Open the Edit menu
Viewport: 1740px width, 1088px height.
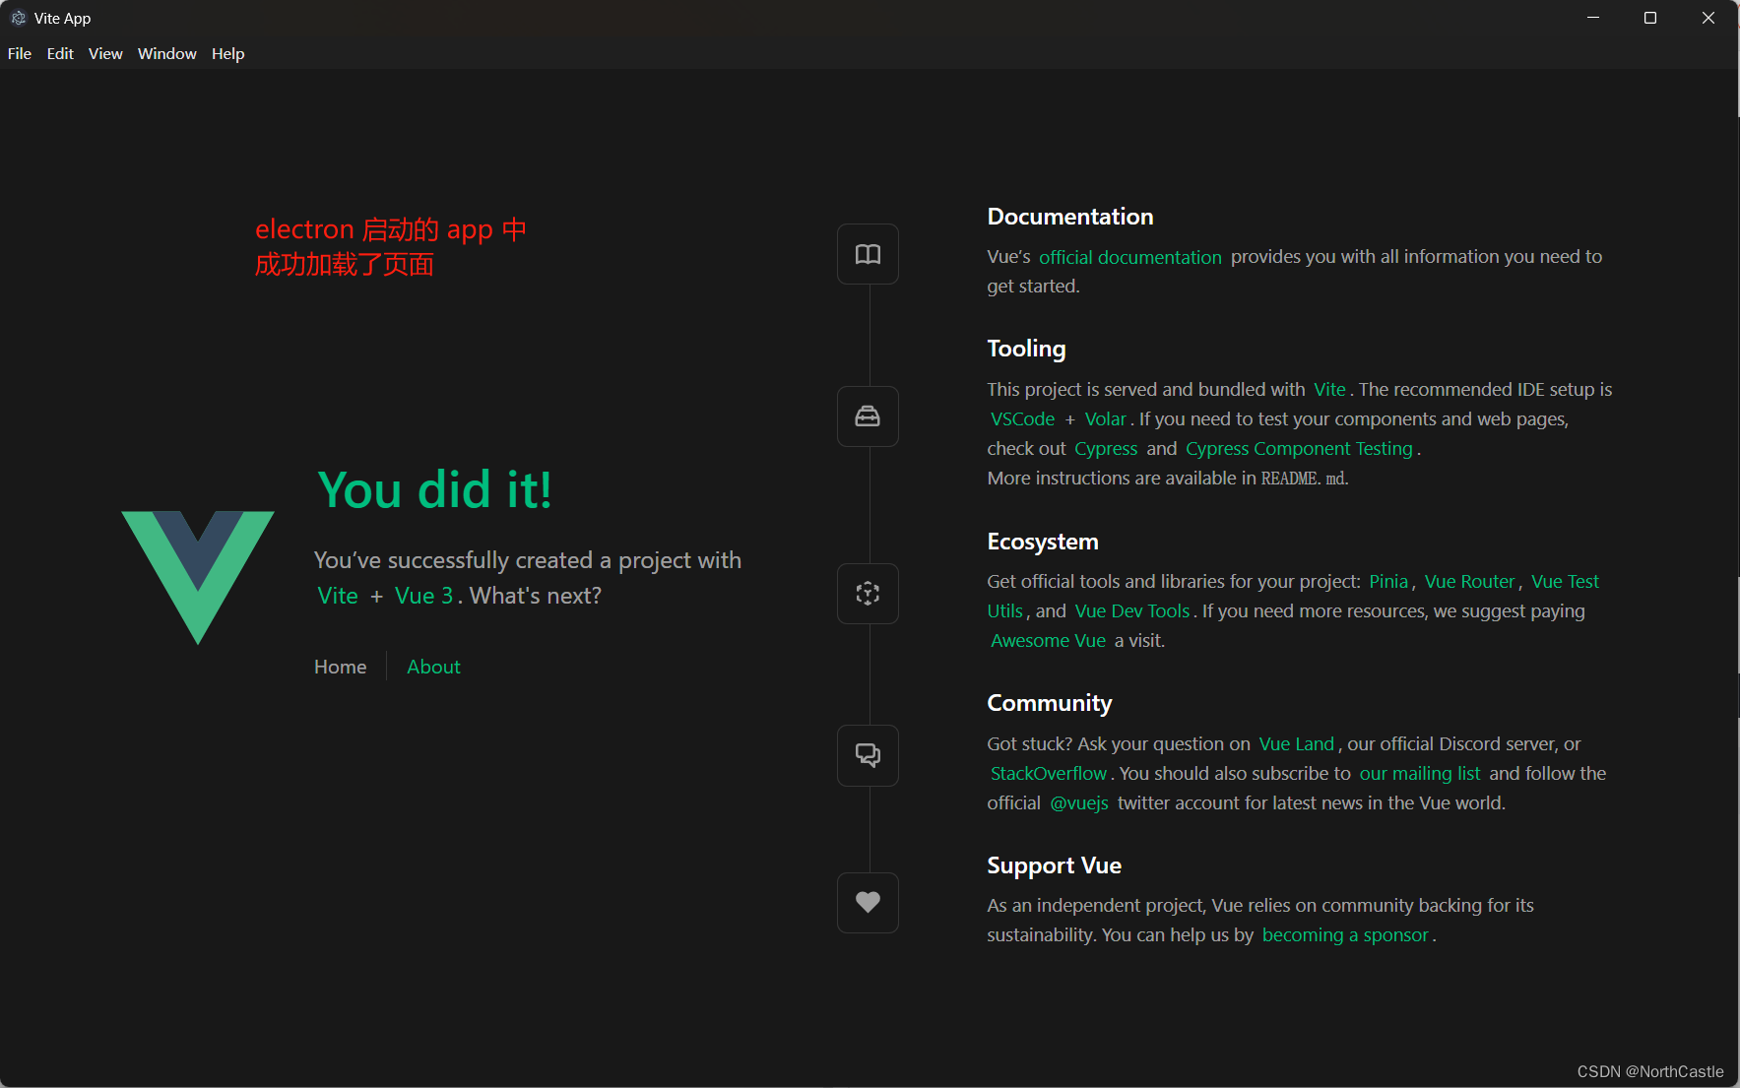tap(60, 54)
